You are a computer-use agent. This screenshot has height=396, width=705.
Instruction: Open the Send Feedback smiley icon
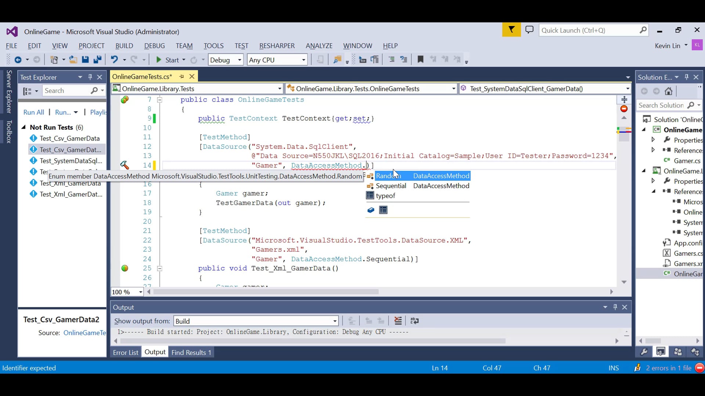pos(529,30)
